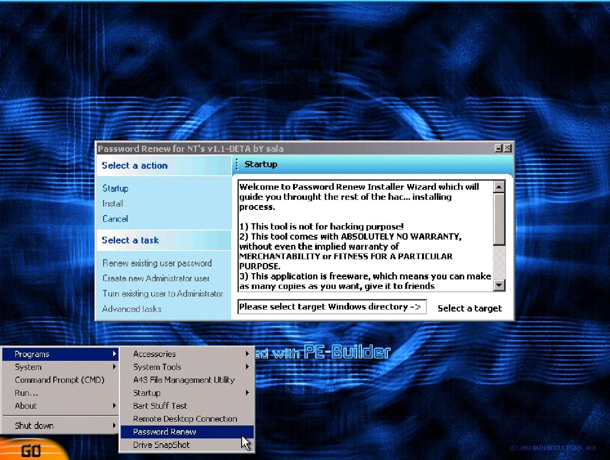Click the "Select a target" label
Viewport: 610px width, 460px height.
pyautogui.click(x=469, y=308)
